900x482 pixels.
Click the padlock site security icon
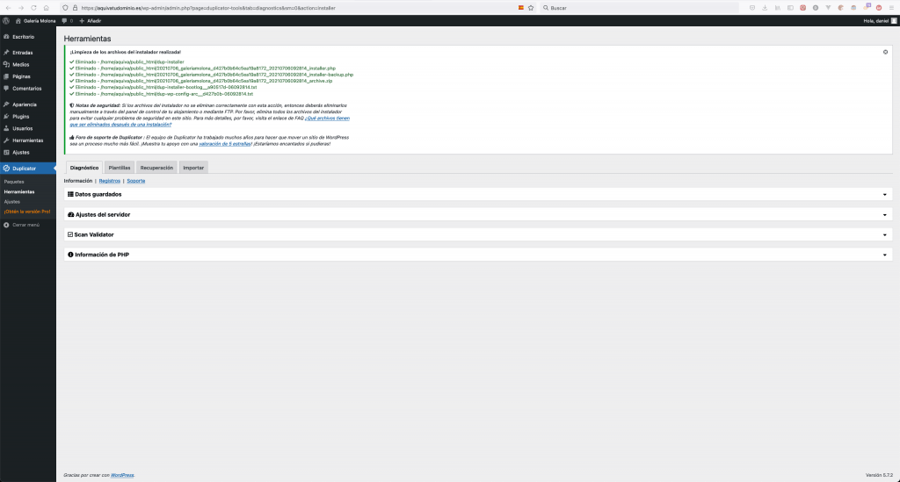(75, 8)
